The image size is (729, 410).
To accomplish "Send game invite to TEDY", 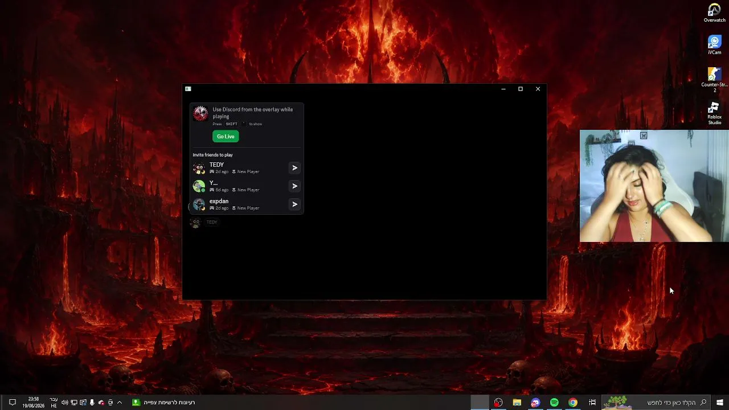I will click(x=294, y=168).
